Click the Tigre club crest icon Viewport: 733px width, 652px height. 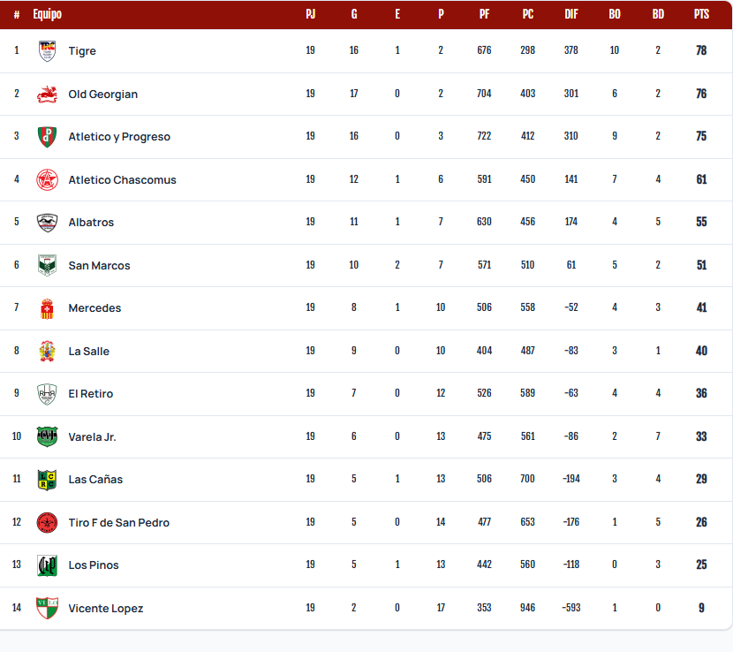[47, 51]
